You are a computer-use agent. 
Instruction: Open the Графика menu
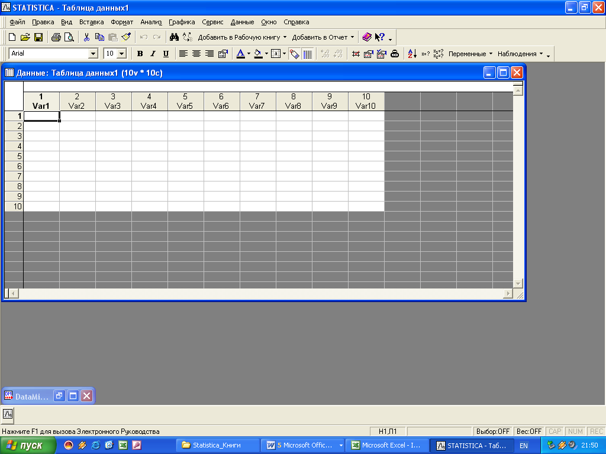182,22
